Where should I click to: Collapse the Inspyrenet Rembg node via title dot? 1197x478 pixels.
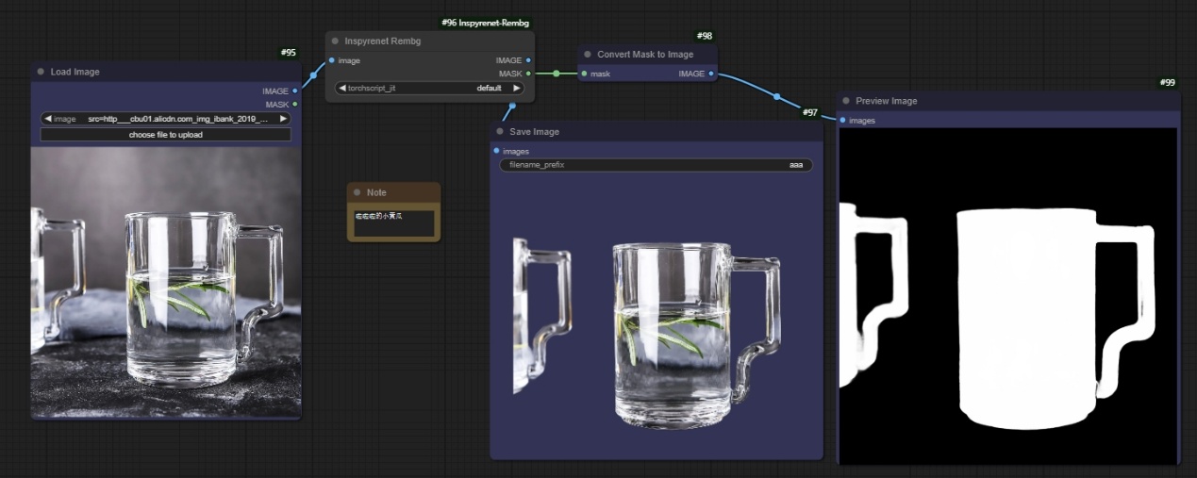click(x=335, y=41)
